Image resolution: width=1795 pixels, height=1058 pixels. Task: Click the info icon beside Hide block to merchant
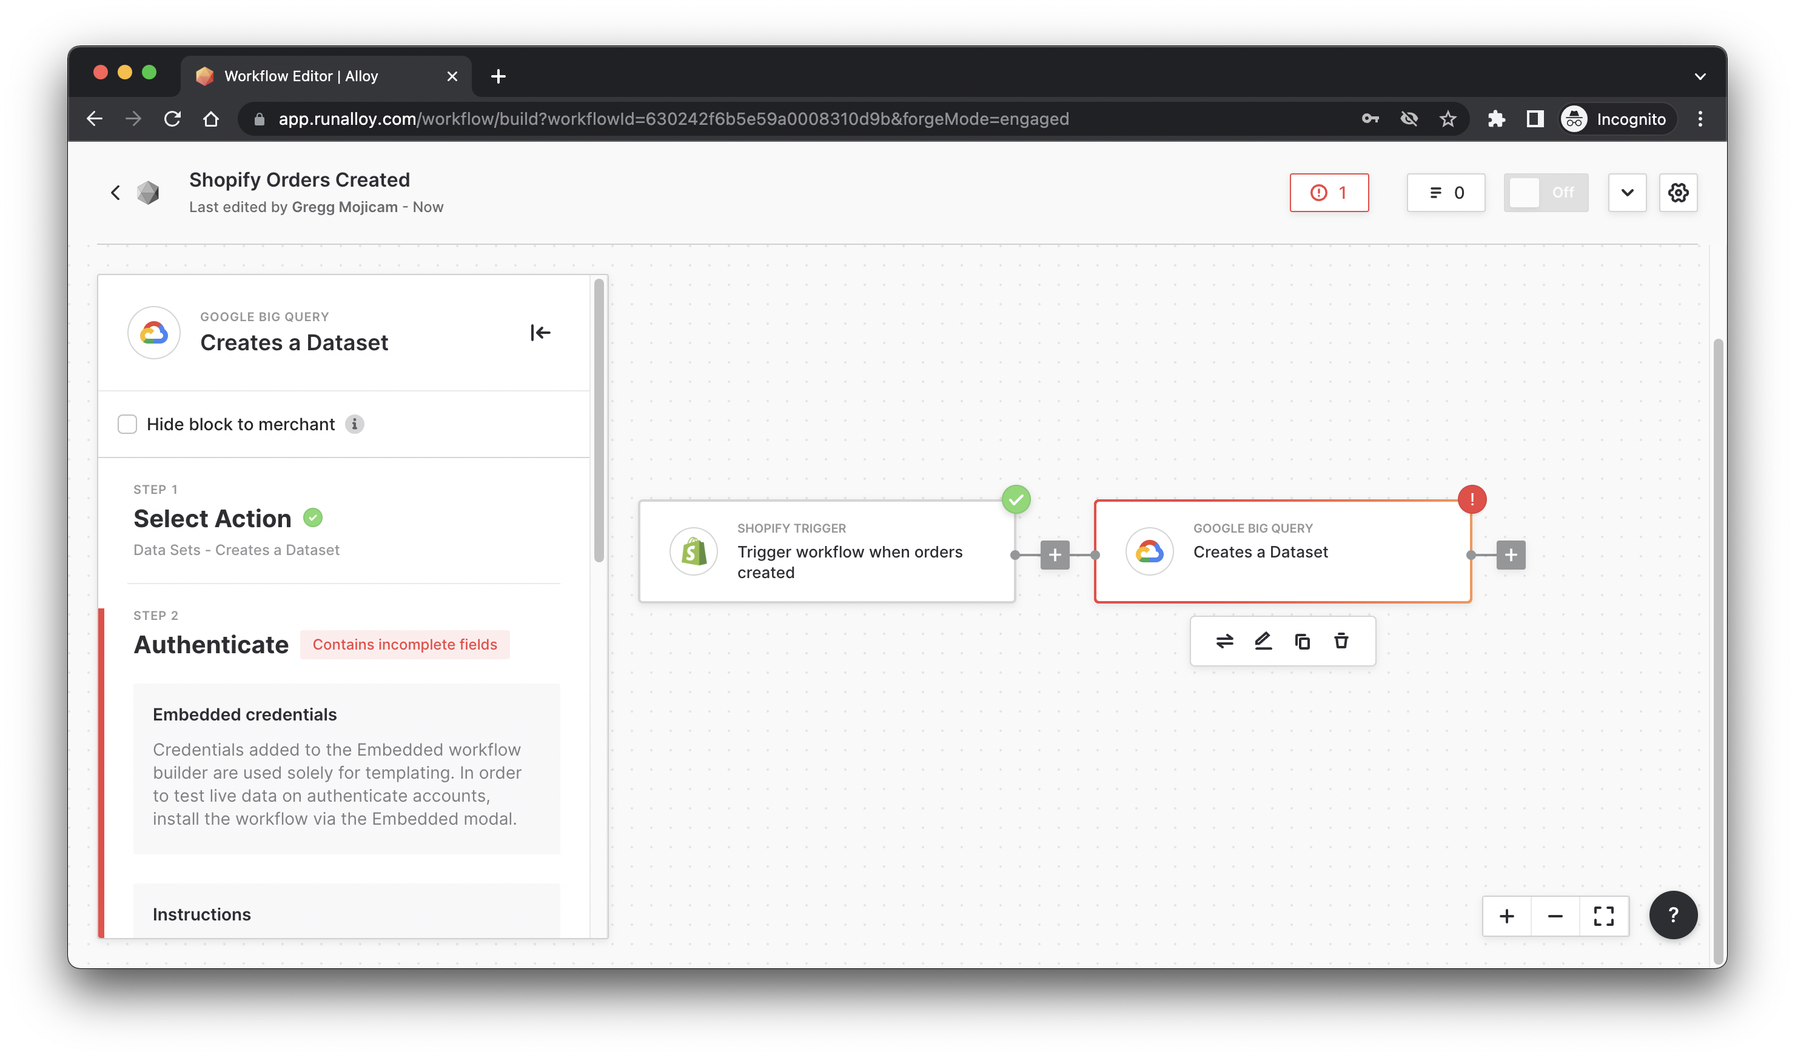[355, 424]
